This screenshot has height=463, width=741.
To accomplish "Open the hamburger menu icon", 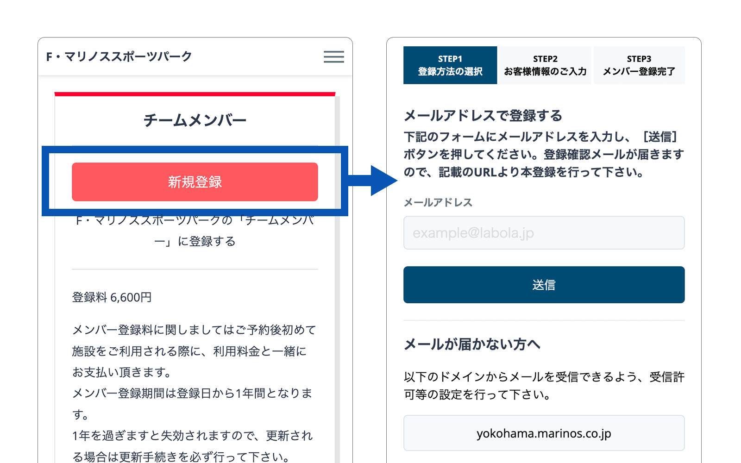I will [333, 57].
